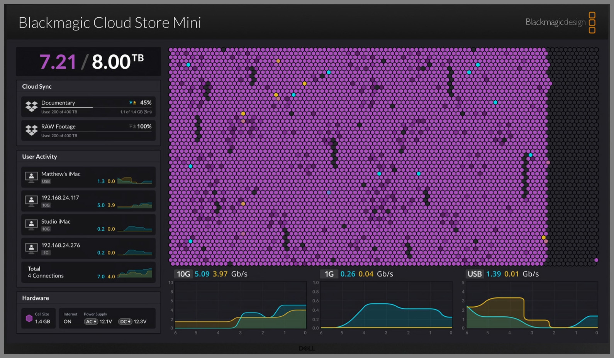The image size is (614, 358).
Task: Select the '192.168.24.117' address
Action: [60, 198]
